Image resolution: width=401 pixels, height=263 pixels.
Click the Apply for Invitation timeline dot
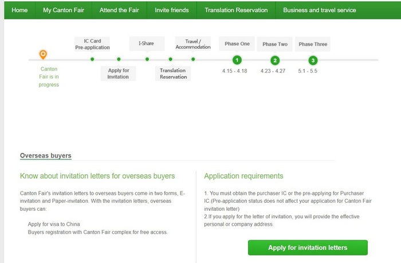(x=119, y=59)
